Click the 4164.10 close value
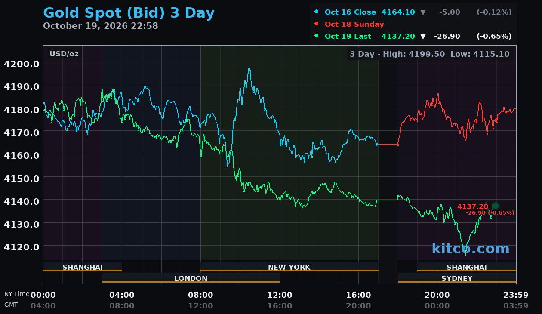 (x=398, y=12)
